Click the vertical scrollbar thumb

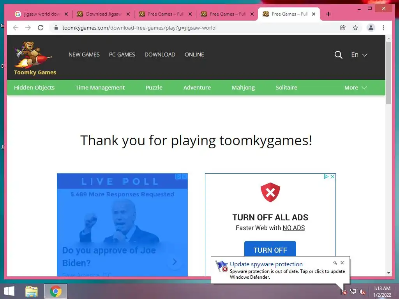pos(388,73)
